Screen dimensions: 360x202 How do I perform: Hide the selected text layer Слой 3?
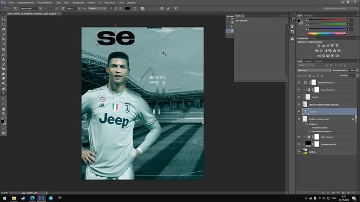coord(299,112)
